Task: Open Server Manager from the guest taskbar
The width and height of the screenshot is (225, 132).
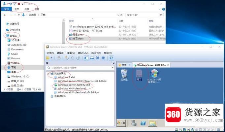Action: (x=134, y=123)
